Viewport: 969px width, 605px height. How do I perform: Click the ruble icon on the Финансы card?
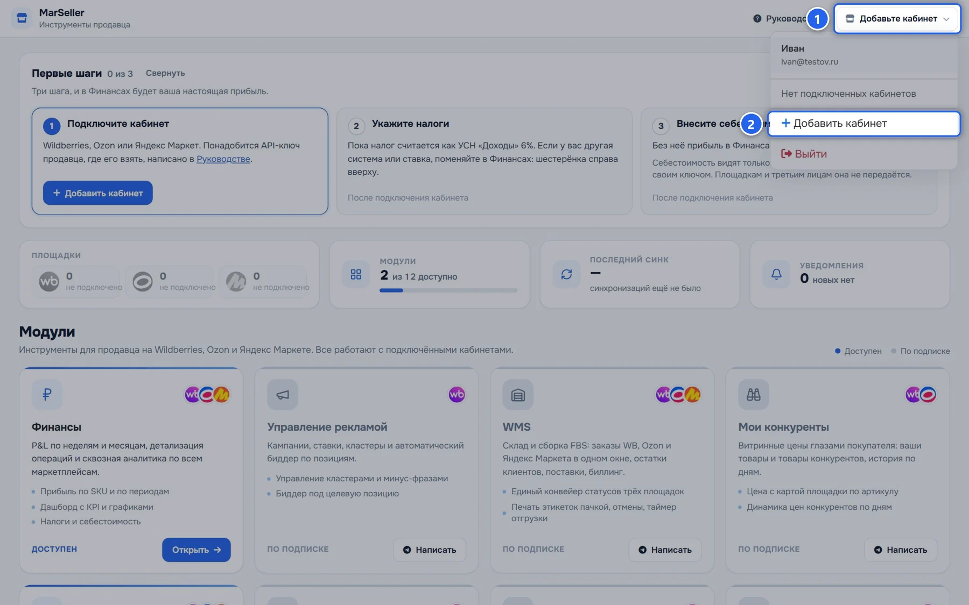click(47, 395)
